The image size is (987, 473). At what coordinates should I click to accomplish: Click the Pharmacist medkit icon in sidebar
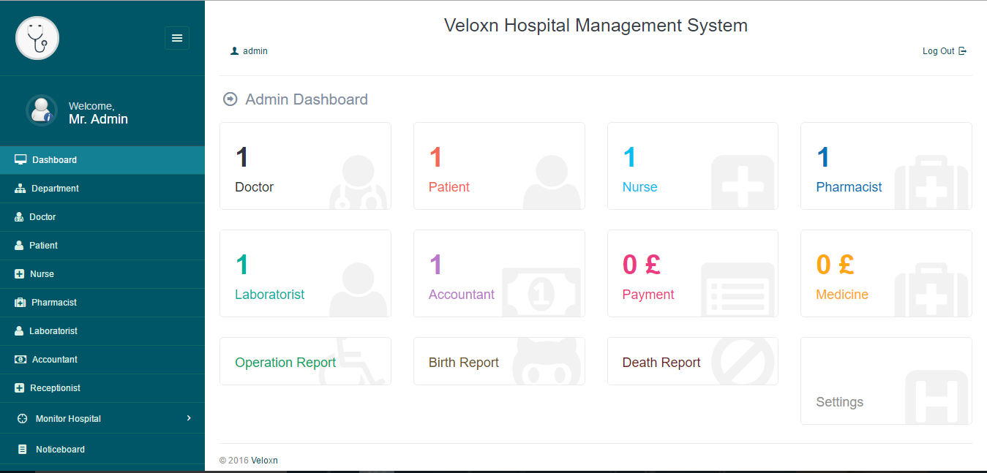point(20,303)
